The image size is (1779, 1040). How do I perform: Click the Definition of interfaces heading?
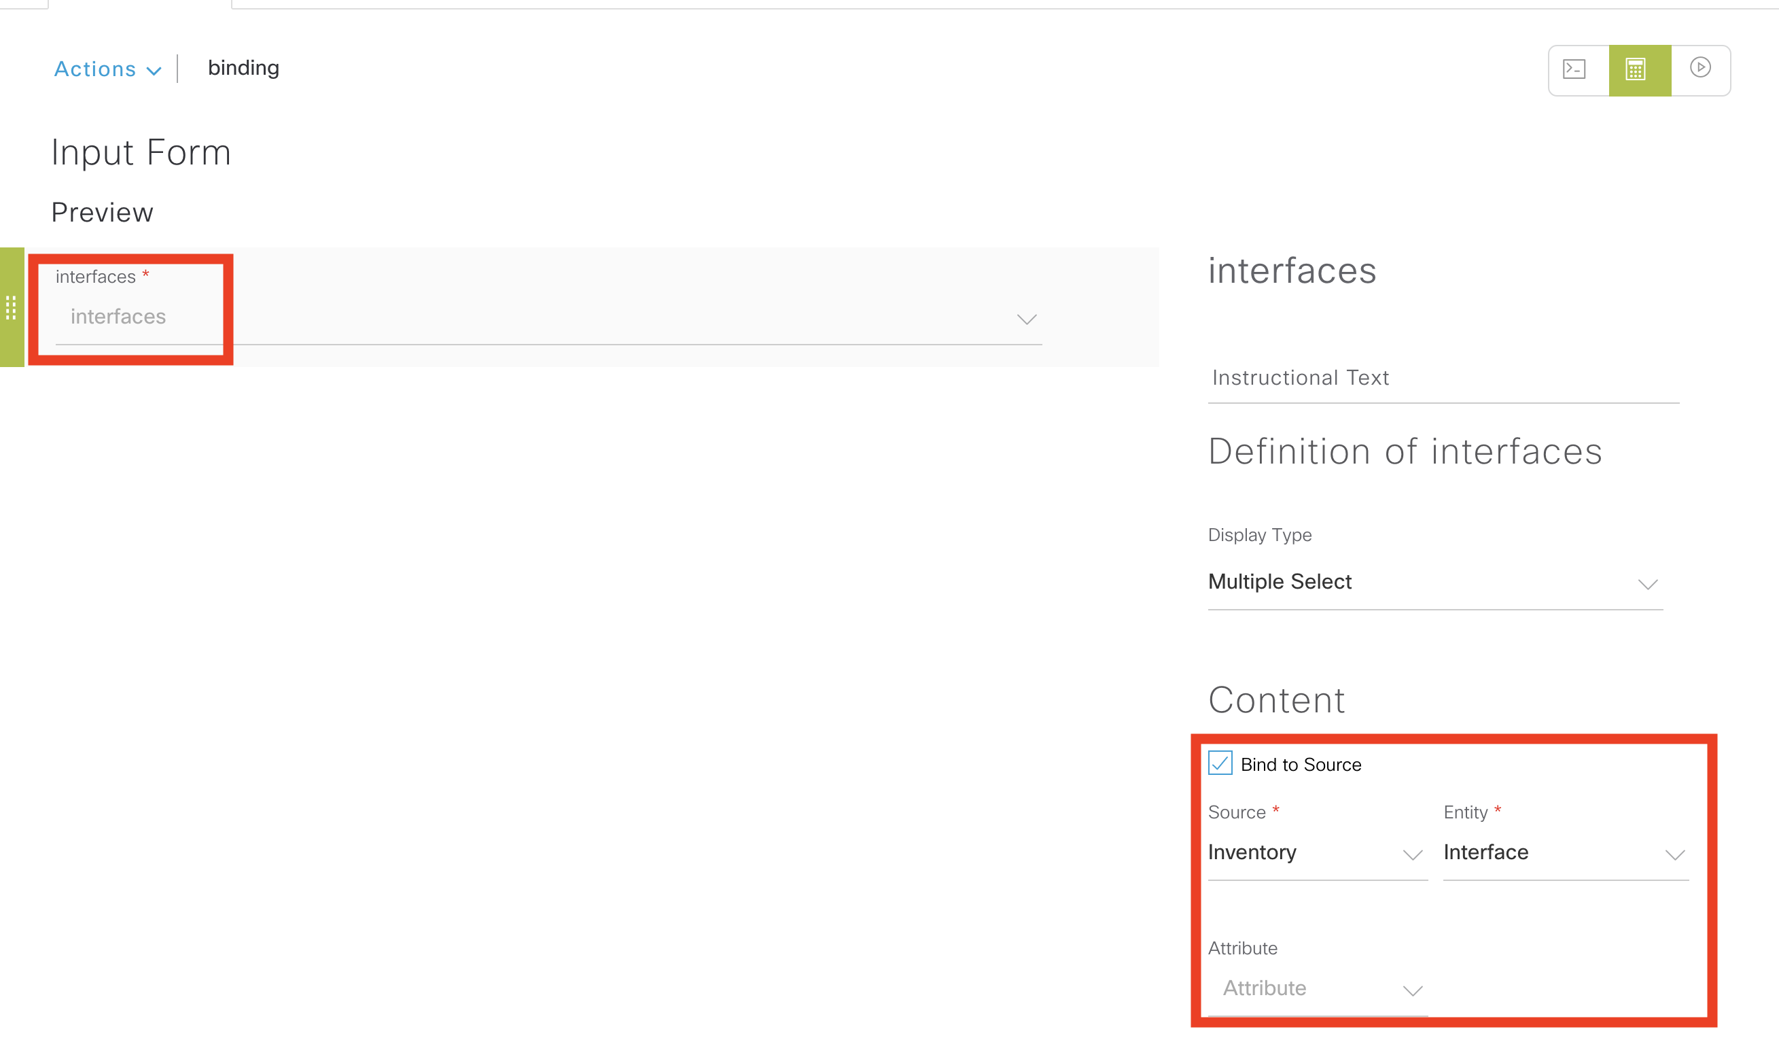(1404, 452)
